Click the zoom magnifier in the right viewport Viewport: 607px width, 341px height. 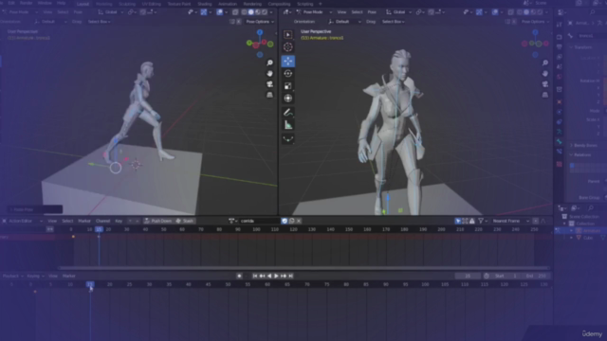point(545,63)
